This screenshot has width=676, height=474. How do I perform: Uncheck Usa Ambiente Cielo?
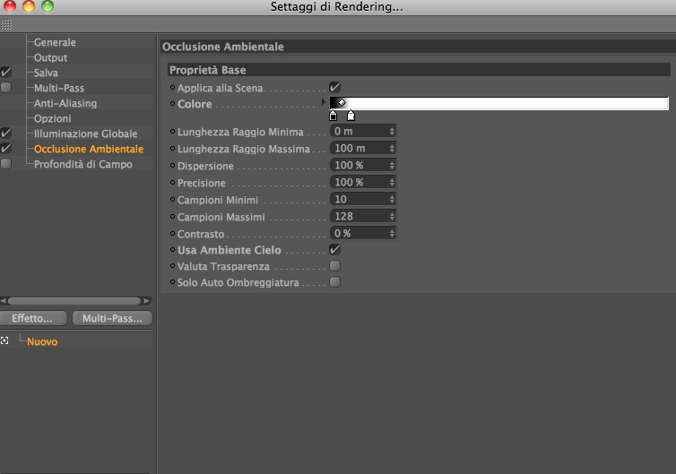(335, 249)
